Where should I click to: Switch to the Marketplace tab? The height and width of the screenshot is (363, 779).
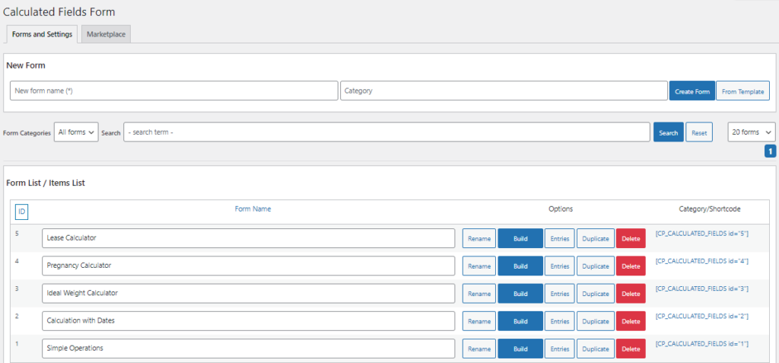pos(107,34)
